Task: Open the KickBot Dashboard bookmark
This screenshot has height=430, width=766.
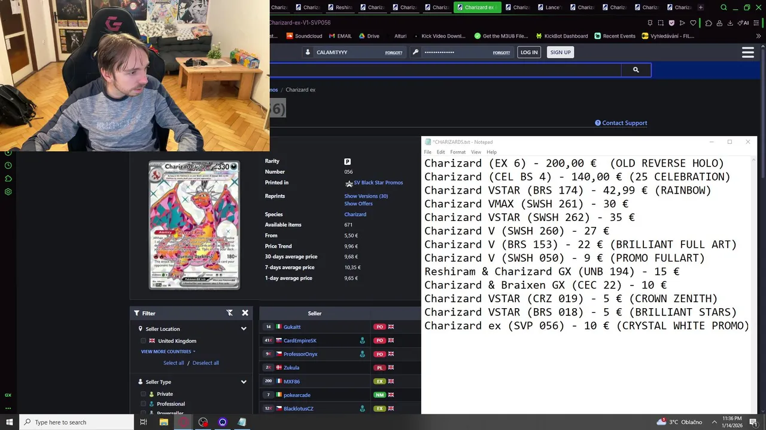Action: coord(561,36)
